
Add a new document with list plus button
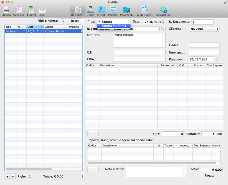(x=7, y=176)
